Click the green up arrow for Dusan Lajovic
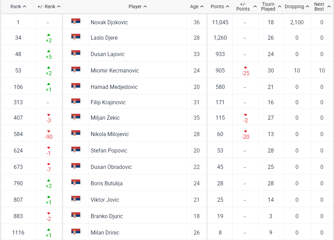 (48, 51)
